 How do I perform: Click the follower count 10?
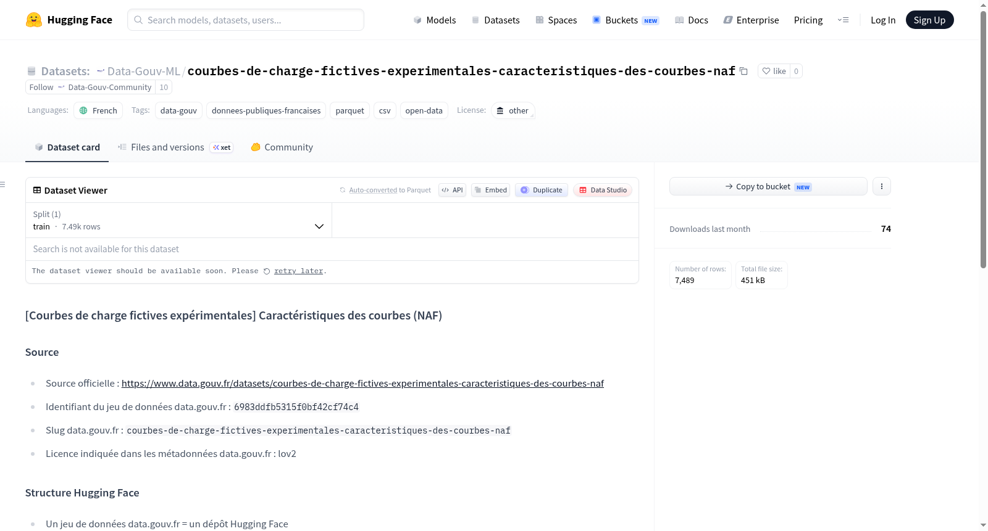click(164, 87)
